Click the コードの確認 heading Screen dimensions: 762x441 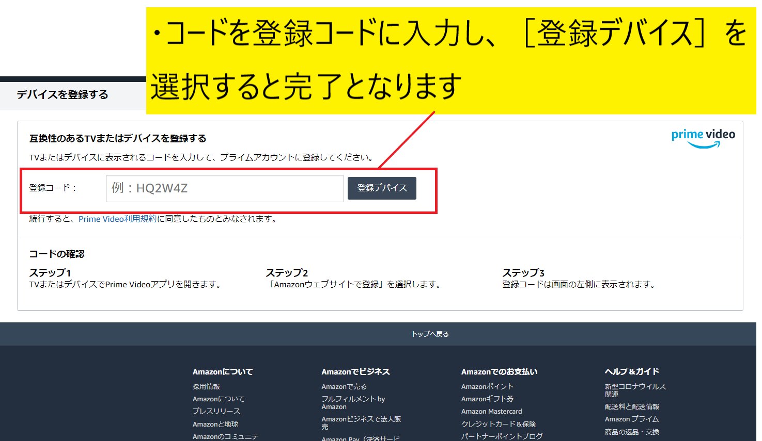click(x=57, y=254)
